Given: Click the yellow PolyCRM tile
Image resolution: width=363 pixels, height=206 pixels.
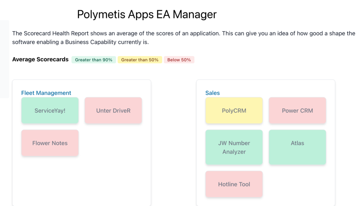Looking at the screenshot, I should pos(234,111).
